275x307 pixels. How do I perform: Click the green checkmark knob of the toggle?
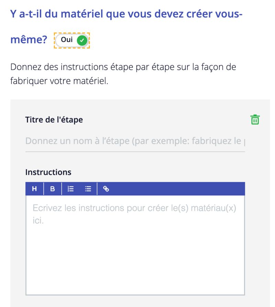(x=81, y=40)
